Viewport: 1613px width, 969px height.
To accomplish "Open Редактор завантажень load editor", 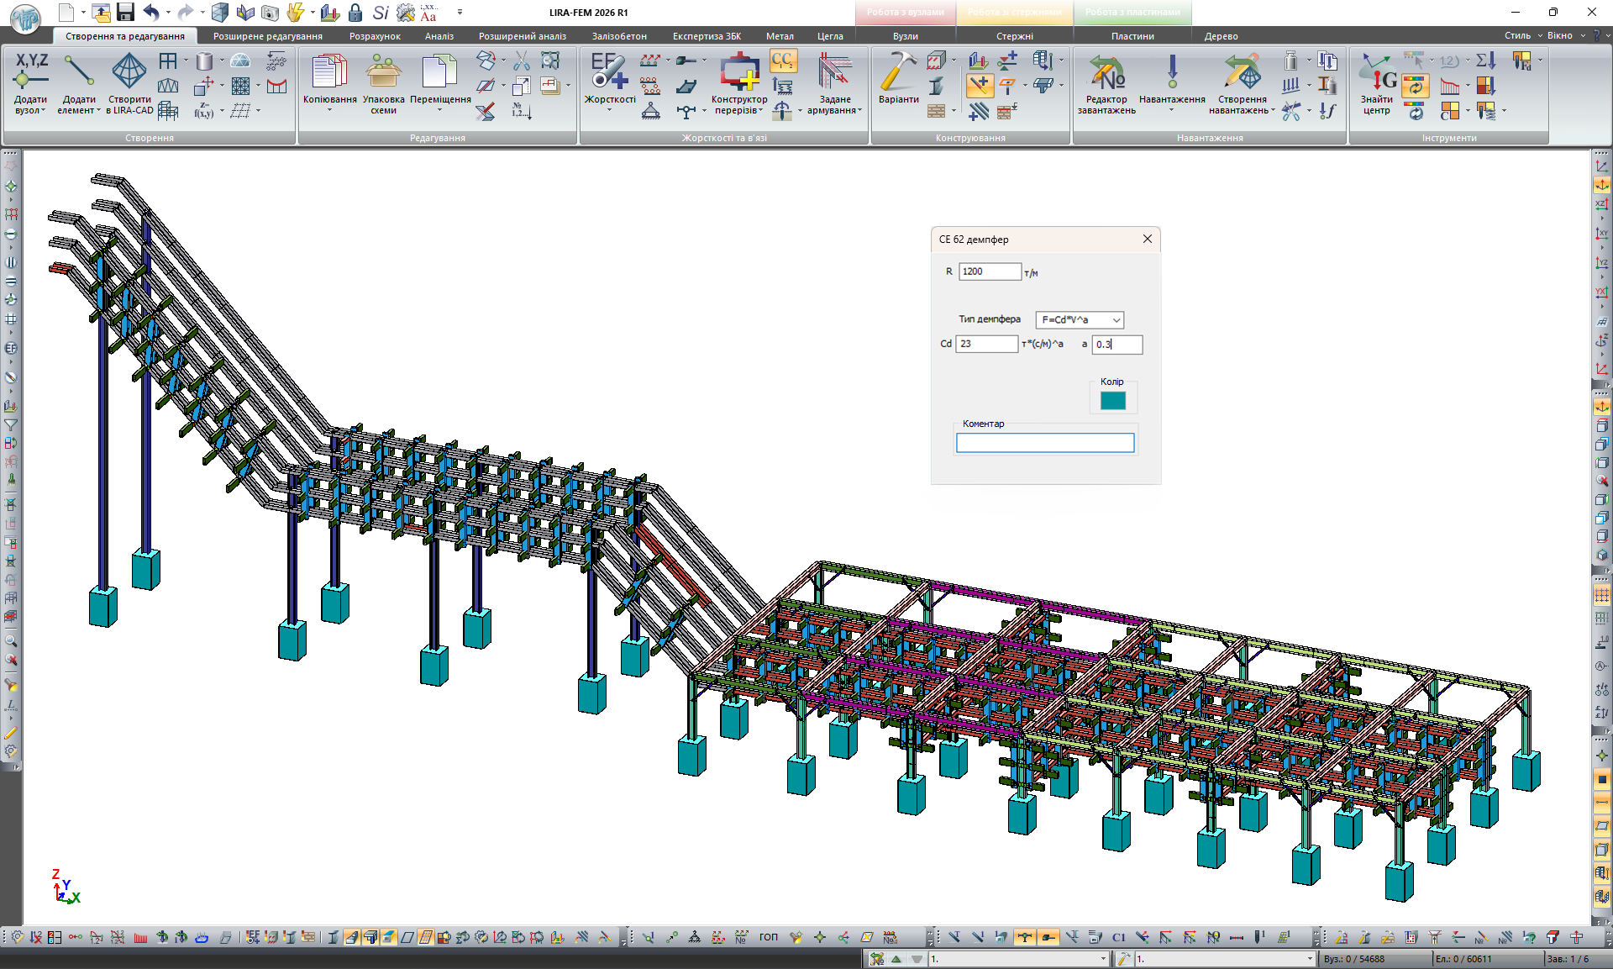I will 1106,71.
